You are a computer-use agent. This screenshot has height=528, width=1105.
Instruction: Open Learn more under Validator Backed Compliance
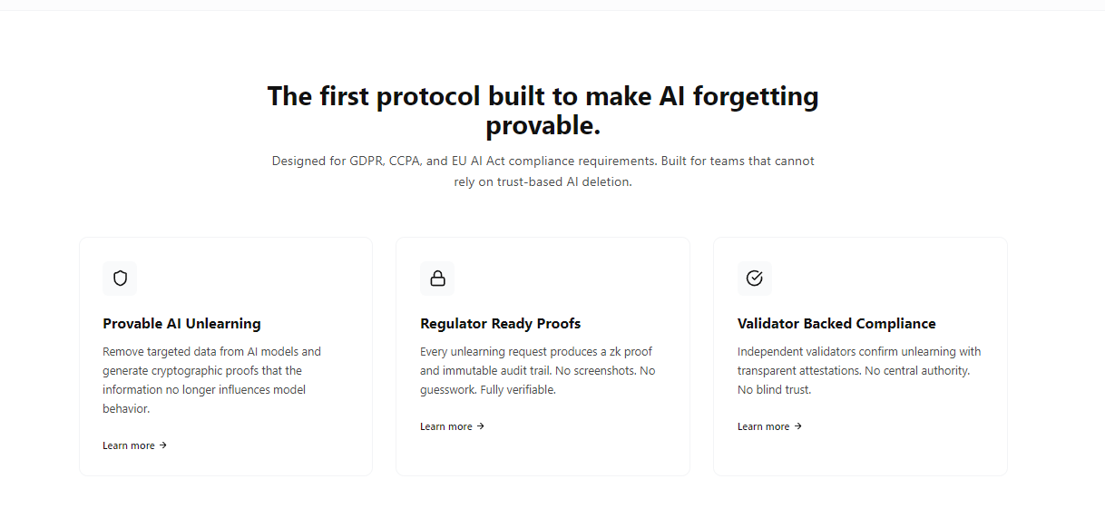[x=764, y=425]
